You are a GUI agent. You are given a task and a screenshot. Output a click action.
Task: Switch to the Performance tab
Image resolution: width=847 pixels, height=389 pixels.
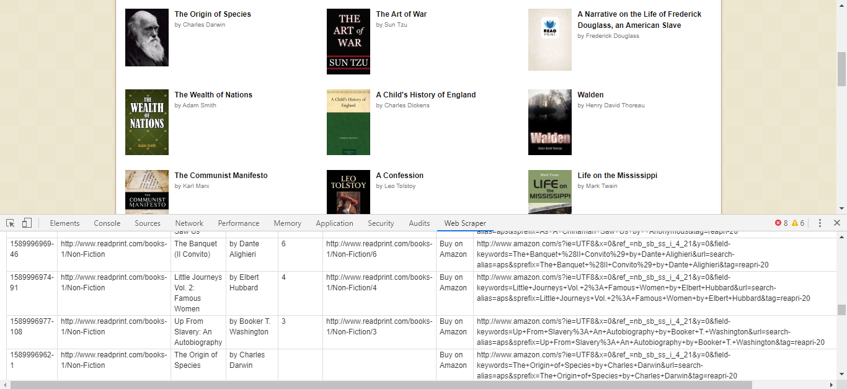239,223
